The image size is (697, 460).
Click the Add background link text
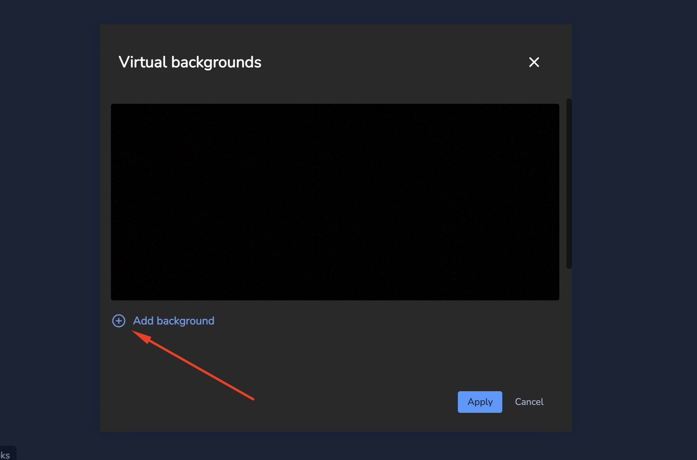coord(173,321)
